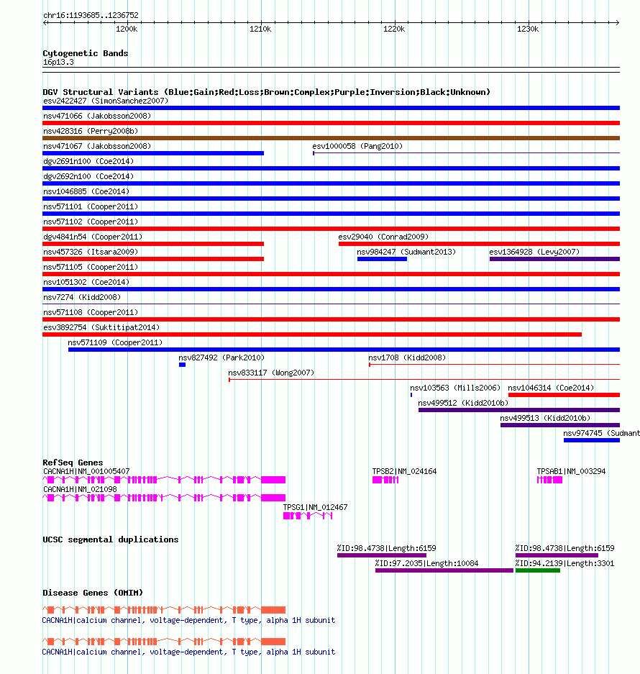Click nsv103563 (Mills2006) label
Screen dimensions: 640x674
click(455, 388)
